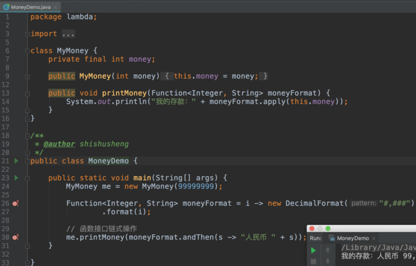
Task: Click the '/Library/Java' path in Run output
Action: 379,248
